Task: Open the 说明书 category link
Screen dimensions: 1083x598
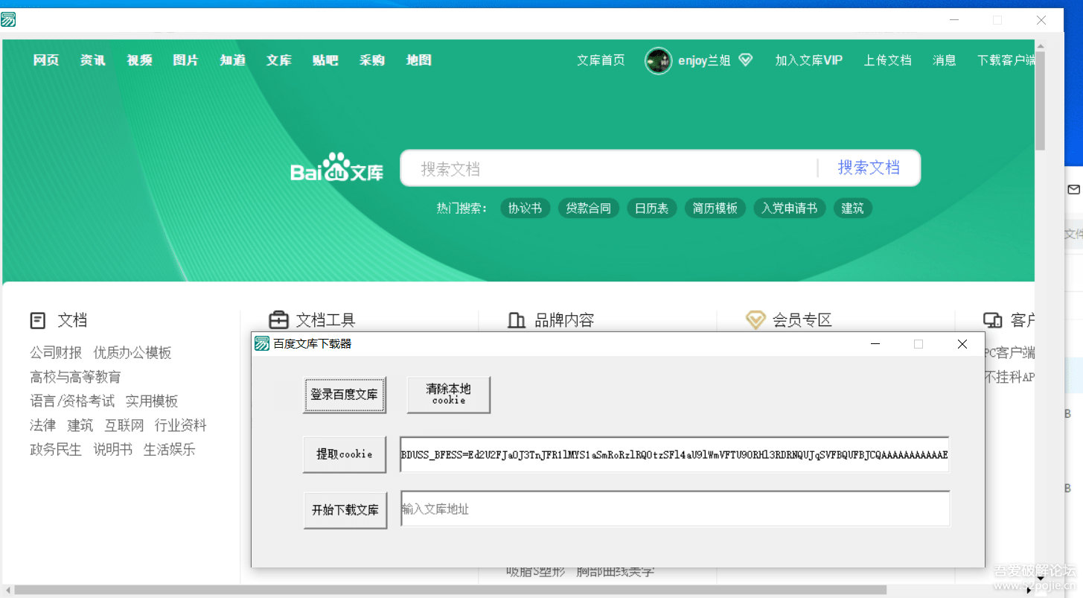Action: point(112,450)
